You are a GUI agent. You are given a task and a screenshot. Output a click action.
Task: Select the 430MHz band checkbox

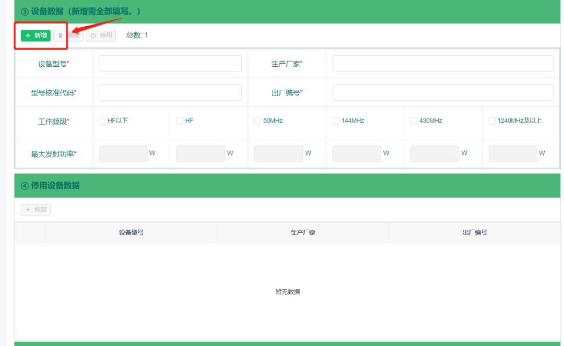(414, 121)
